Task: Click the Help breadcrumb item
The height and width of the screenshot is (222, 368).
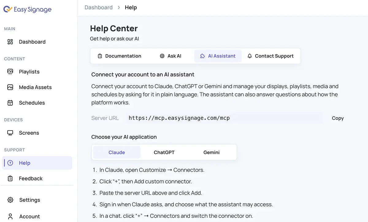Action: point(131,7)
